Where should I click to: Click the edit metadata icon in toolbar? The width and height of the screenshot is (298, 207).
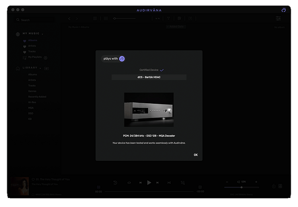pos(179,19)
